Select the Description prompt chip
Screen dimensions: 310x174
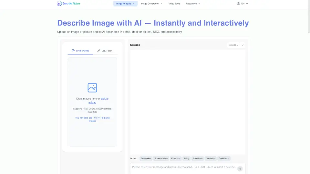146,159
